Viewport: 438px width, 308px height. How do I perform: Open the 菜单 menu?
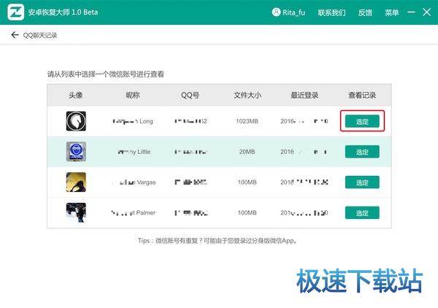(x=391, y=12)
